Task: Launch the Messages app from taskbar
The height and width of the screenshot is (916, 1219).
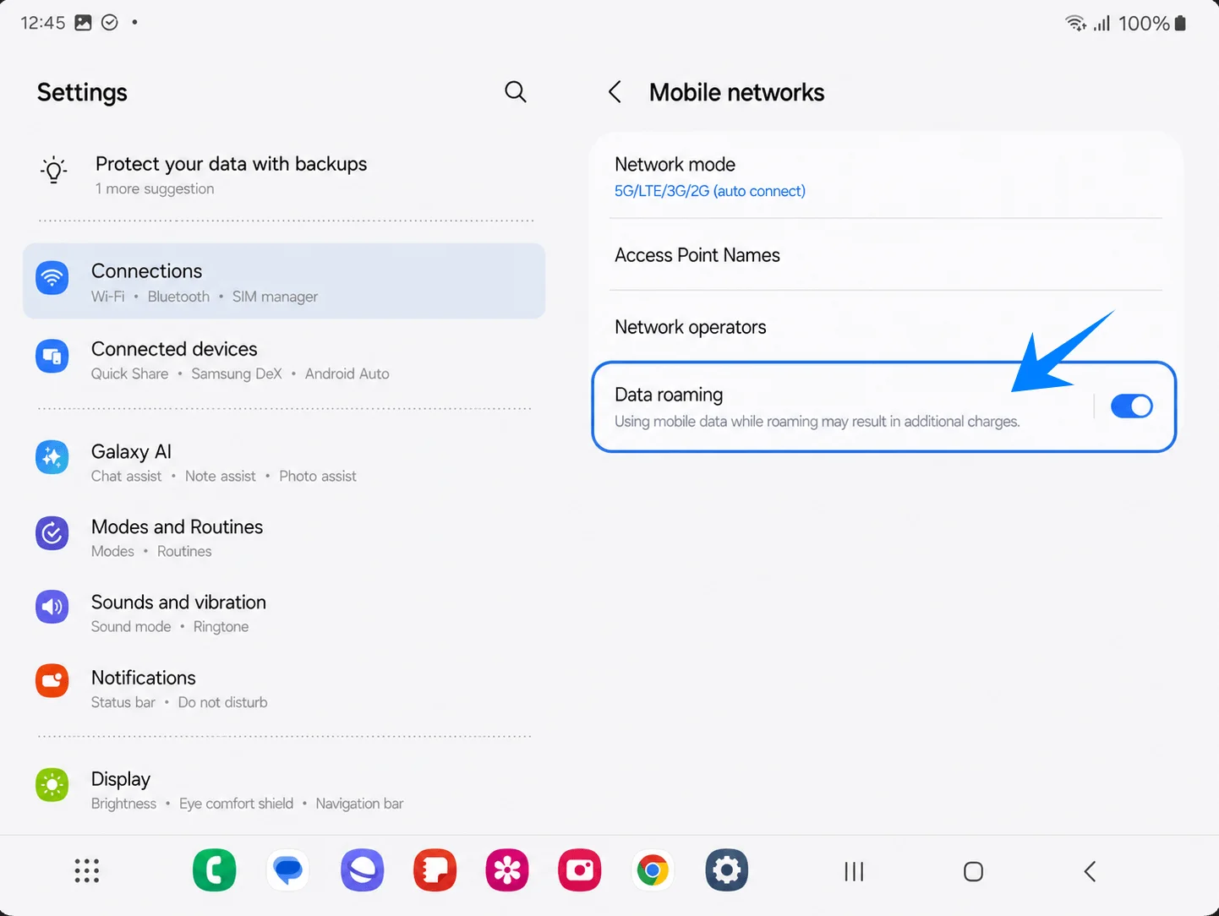Action: coord(288,870)
